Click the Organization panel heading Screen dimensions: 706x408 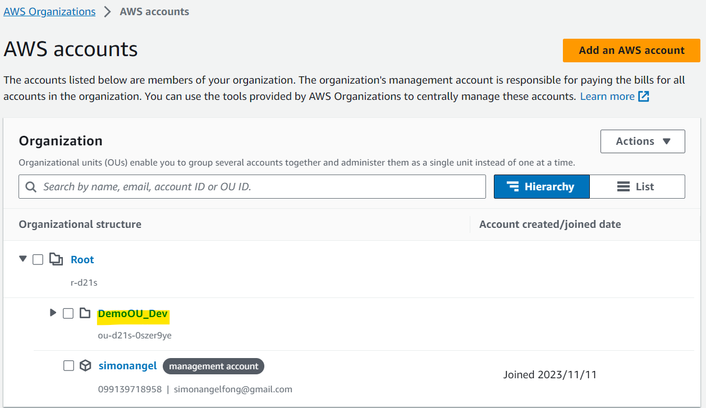click(x=61, y=141)
